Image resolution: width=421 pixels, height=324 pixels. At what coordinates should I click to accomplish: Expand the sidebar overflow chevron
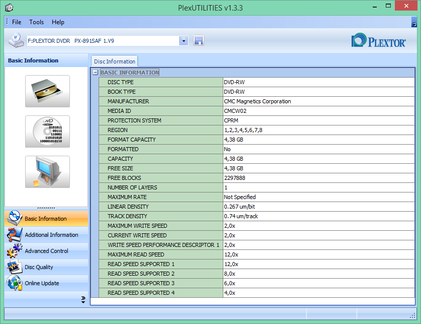coord(83,299)
